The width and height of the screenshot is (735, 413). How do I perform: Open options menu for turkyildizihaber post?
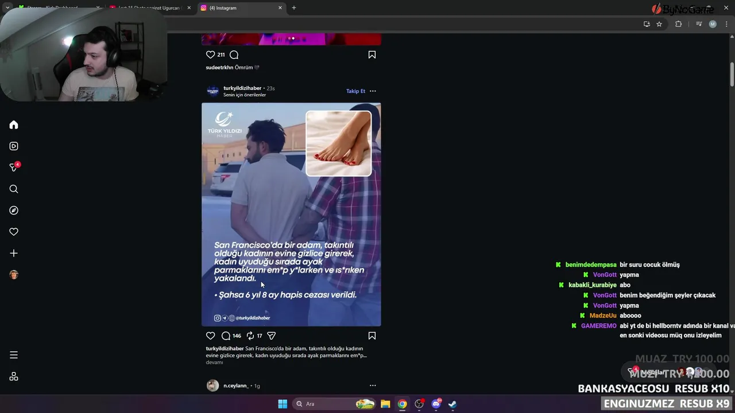[373, 91]
